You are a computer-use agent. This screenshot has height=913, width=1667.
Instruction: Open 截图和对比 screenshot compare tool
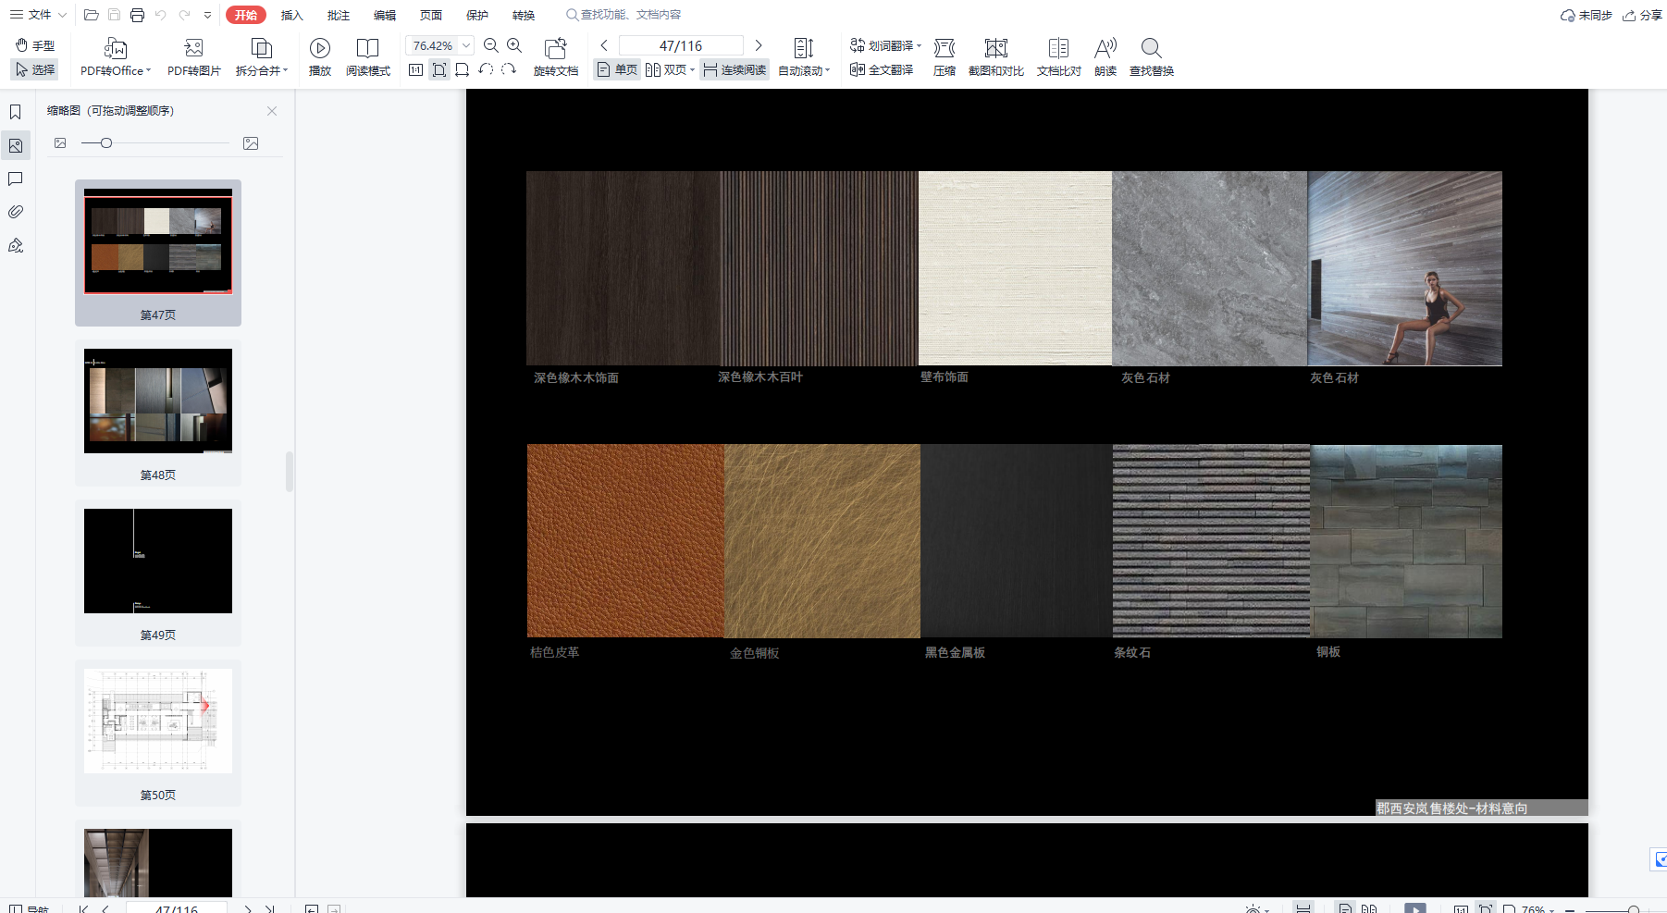point(996,57)
